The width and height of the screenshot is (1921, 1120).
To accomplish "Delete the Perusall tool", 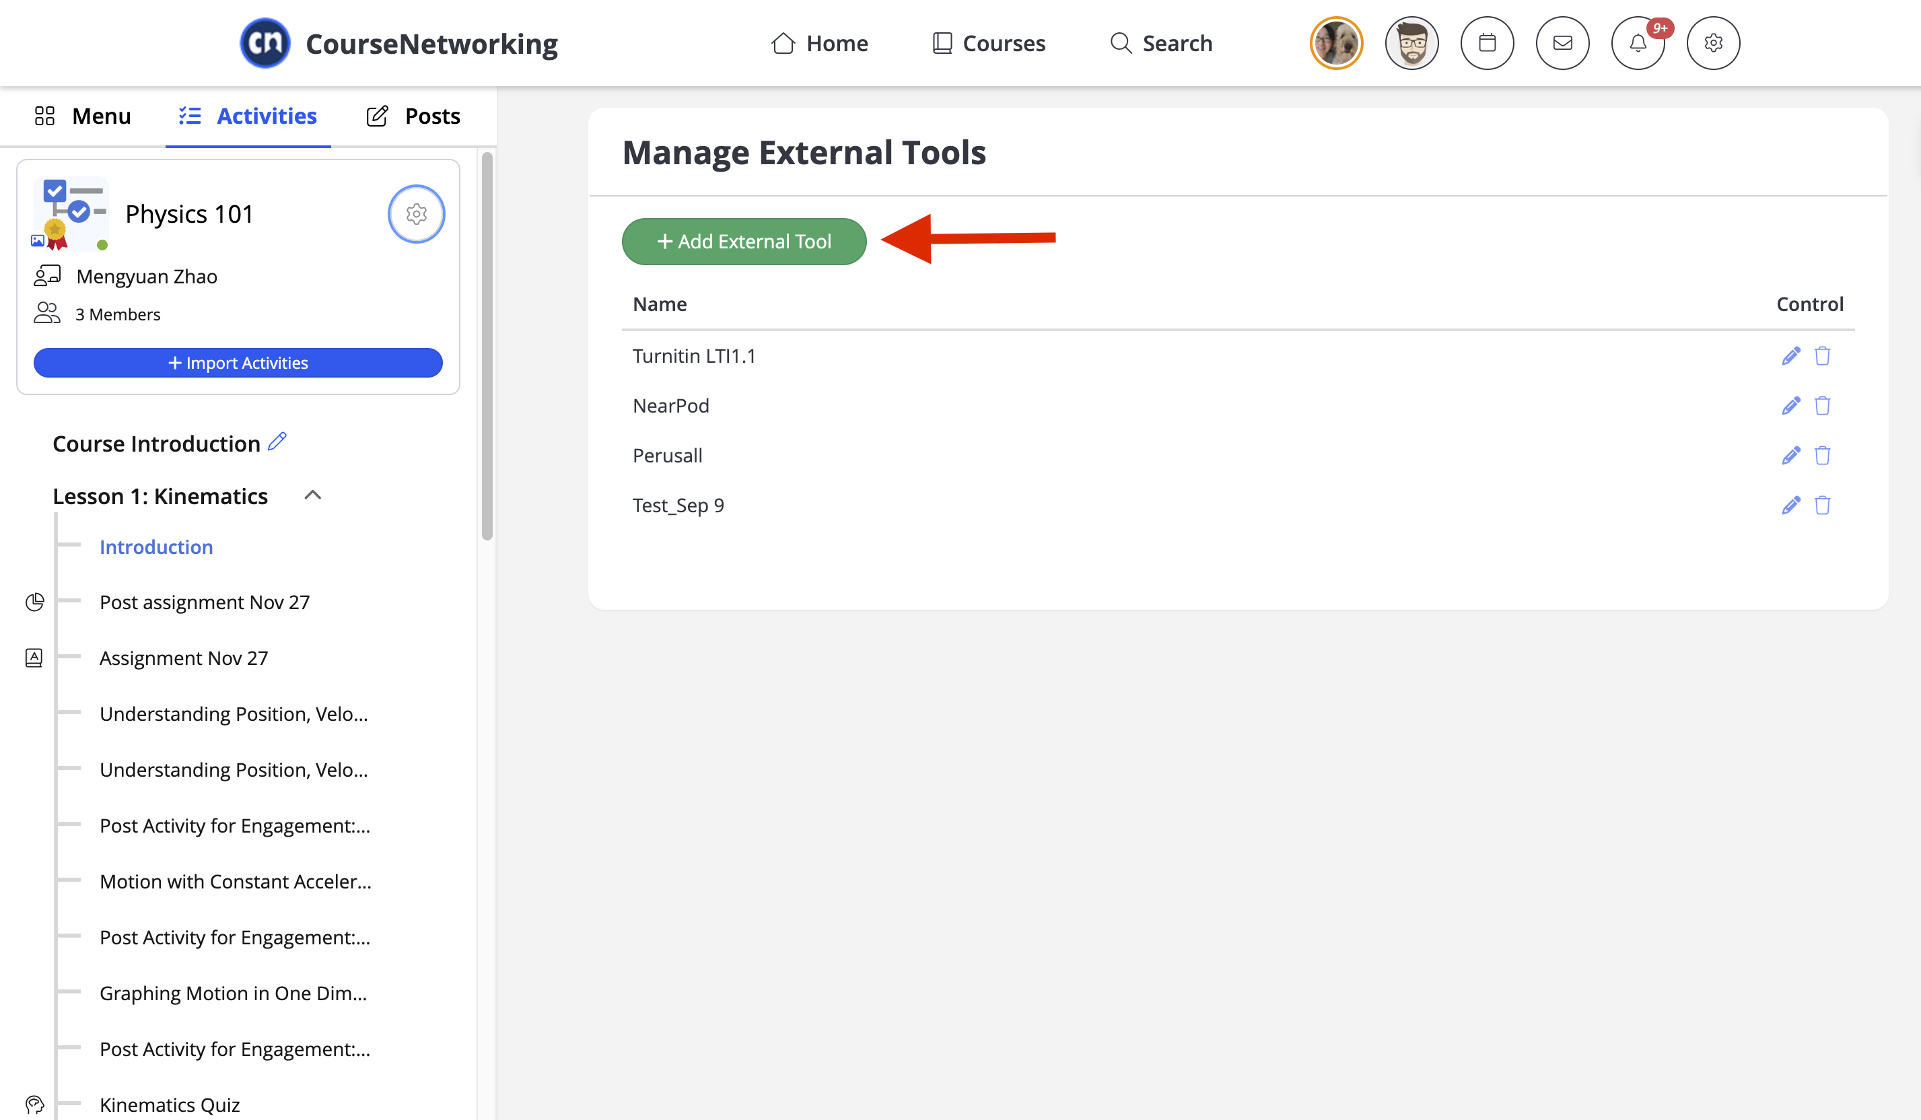I will click(1822, 456).
